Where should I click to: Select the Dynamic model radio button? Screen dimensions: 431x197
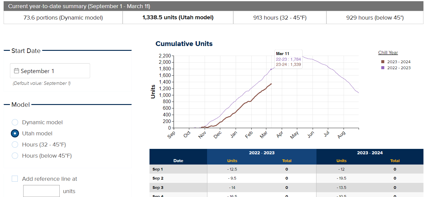[x=15, y=122]
